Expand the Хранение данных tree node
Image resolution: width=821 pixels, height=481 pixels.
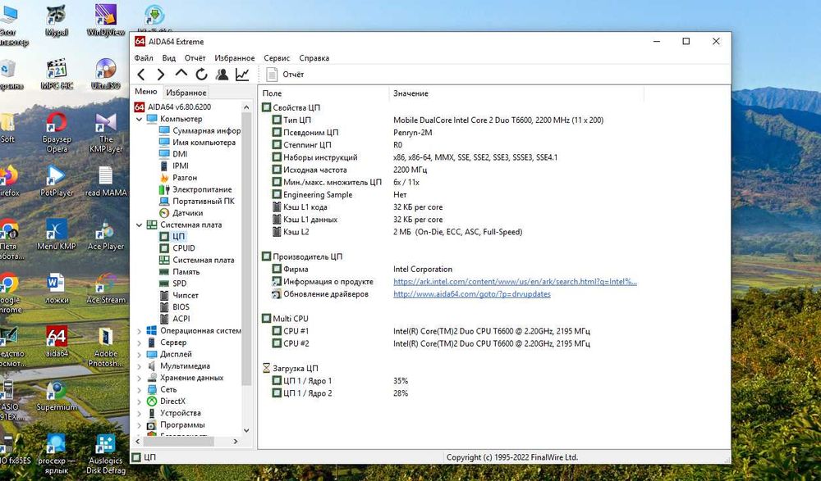pos(140,378)
